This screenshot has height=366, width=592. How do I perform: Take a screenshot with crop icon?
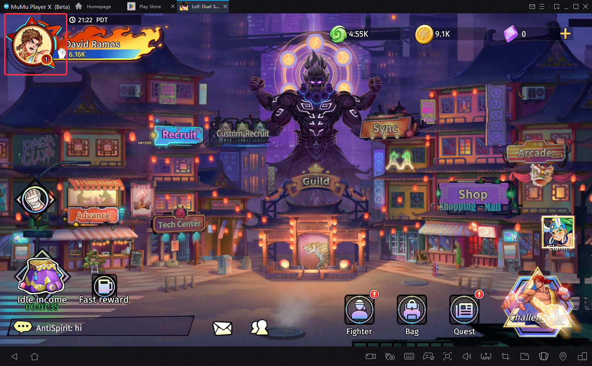pos(505,356)
